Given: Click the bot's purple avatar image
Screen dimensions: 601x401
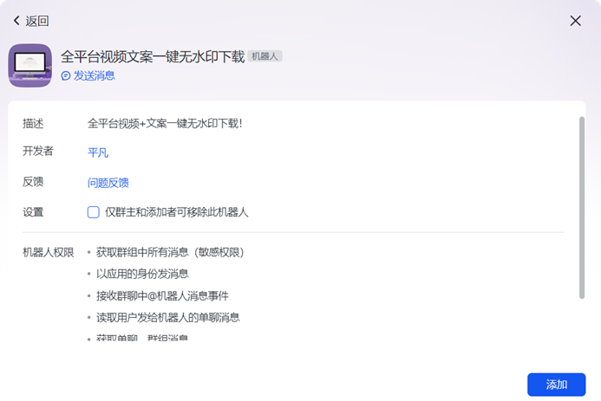Looking at the screenshot, I should [29, 66].
